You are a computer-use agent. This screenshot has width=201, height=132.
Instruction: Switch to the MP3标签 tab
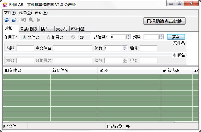point(77,29)
